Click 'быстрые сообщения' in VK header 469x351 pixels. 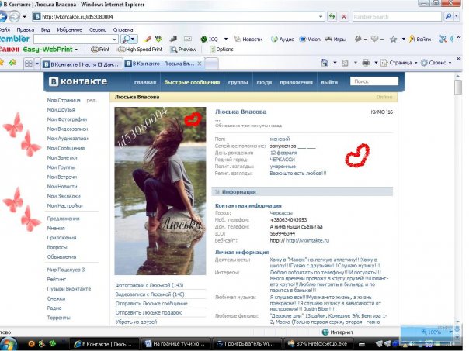point(186,81)
